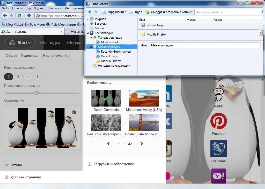Click Готово button

point(13,165)
